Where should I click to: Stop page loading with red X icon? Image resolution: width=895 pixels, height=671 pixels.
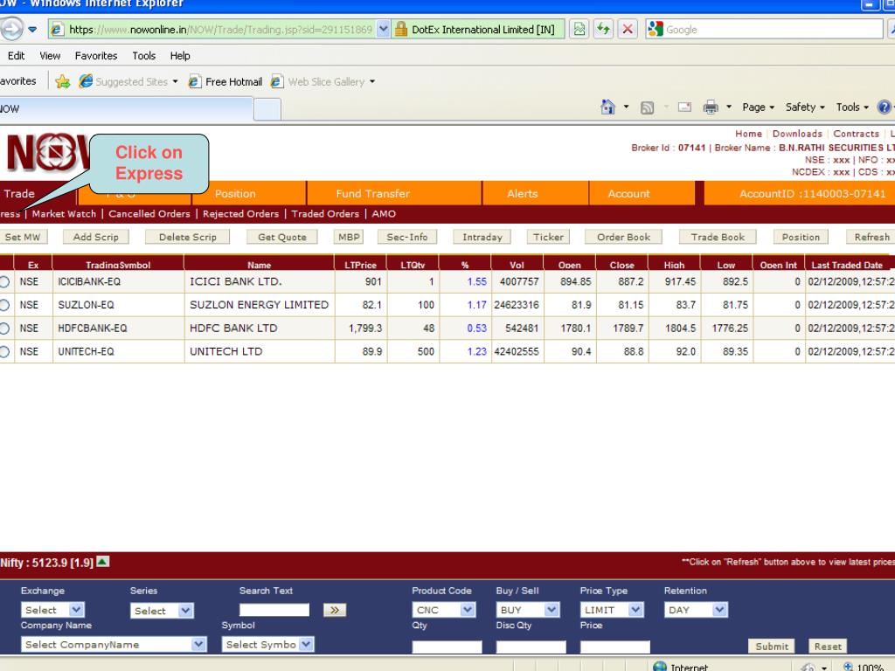pos(628,29)
